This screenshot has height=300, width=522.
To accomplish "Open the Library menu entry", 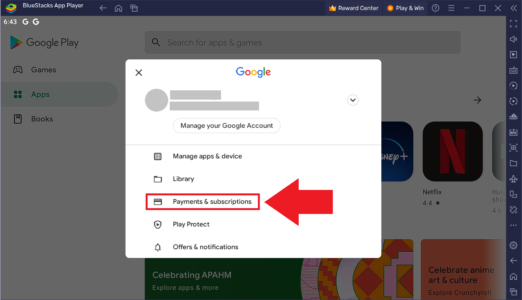I will pos(253,179).
